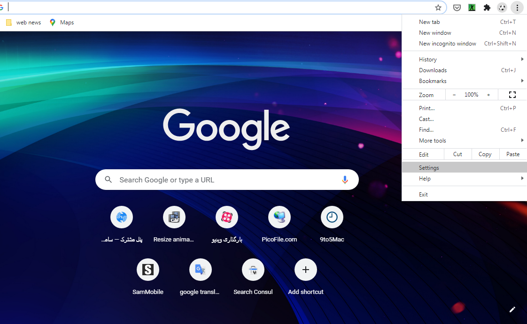Open the Pocket extension icon
527x324 pixels.
click(x=457, y=8)
